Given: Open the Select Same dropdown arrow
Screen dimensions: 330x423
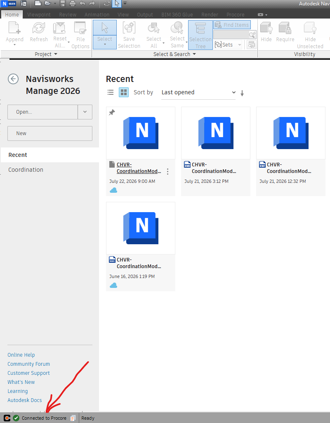Looking at the screenshot, I should coord(186,42).
